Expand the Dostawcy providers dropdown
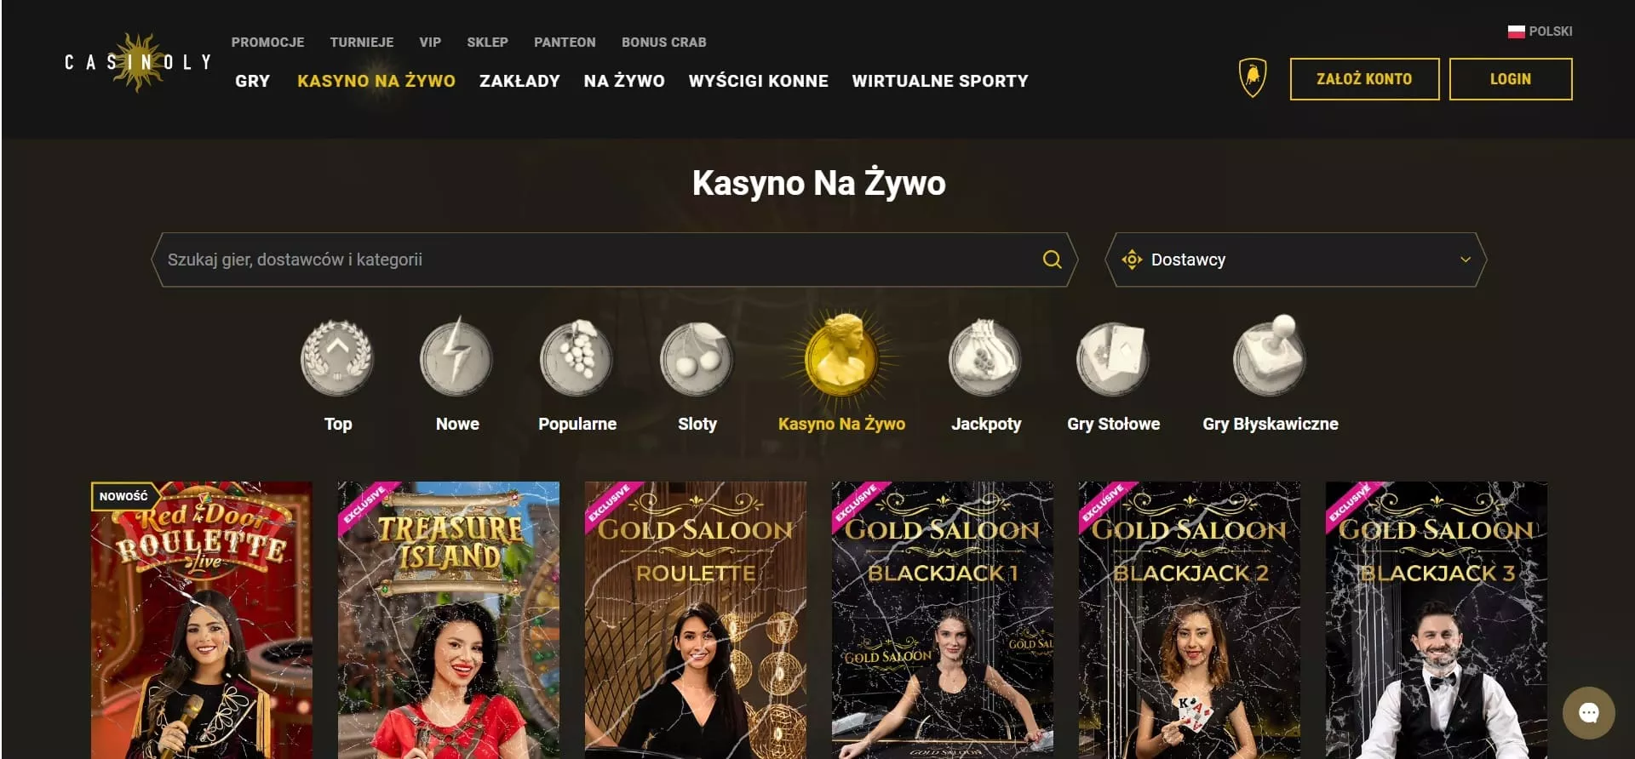Viewport: 1635px width, 759px height. point(1295,260)
